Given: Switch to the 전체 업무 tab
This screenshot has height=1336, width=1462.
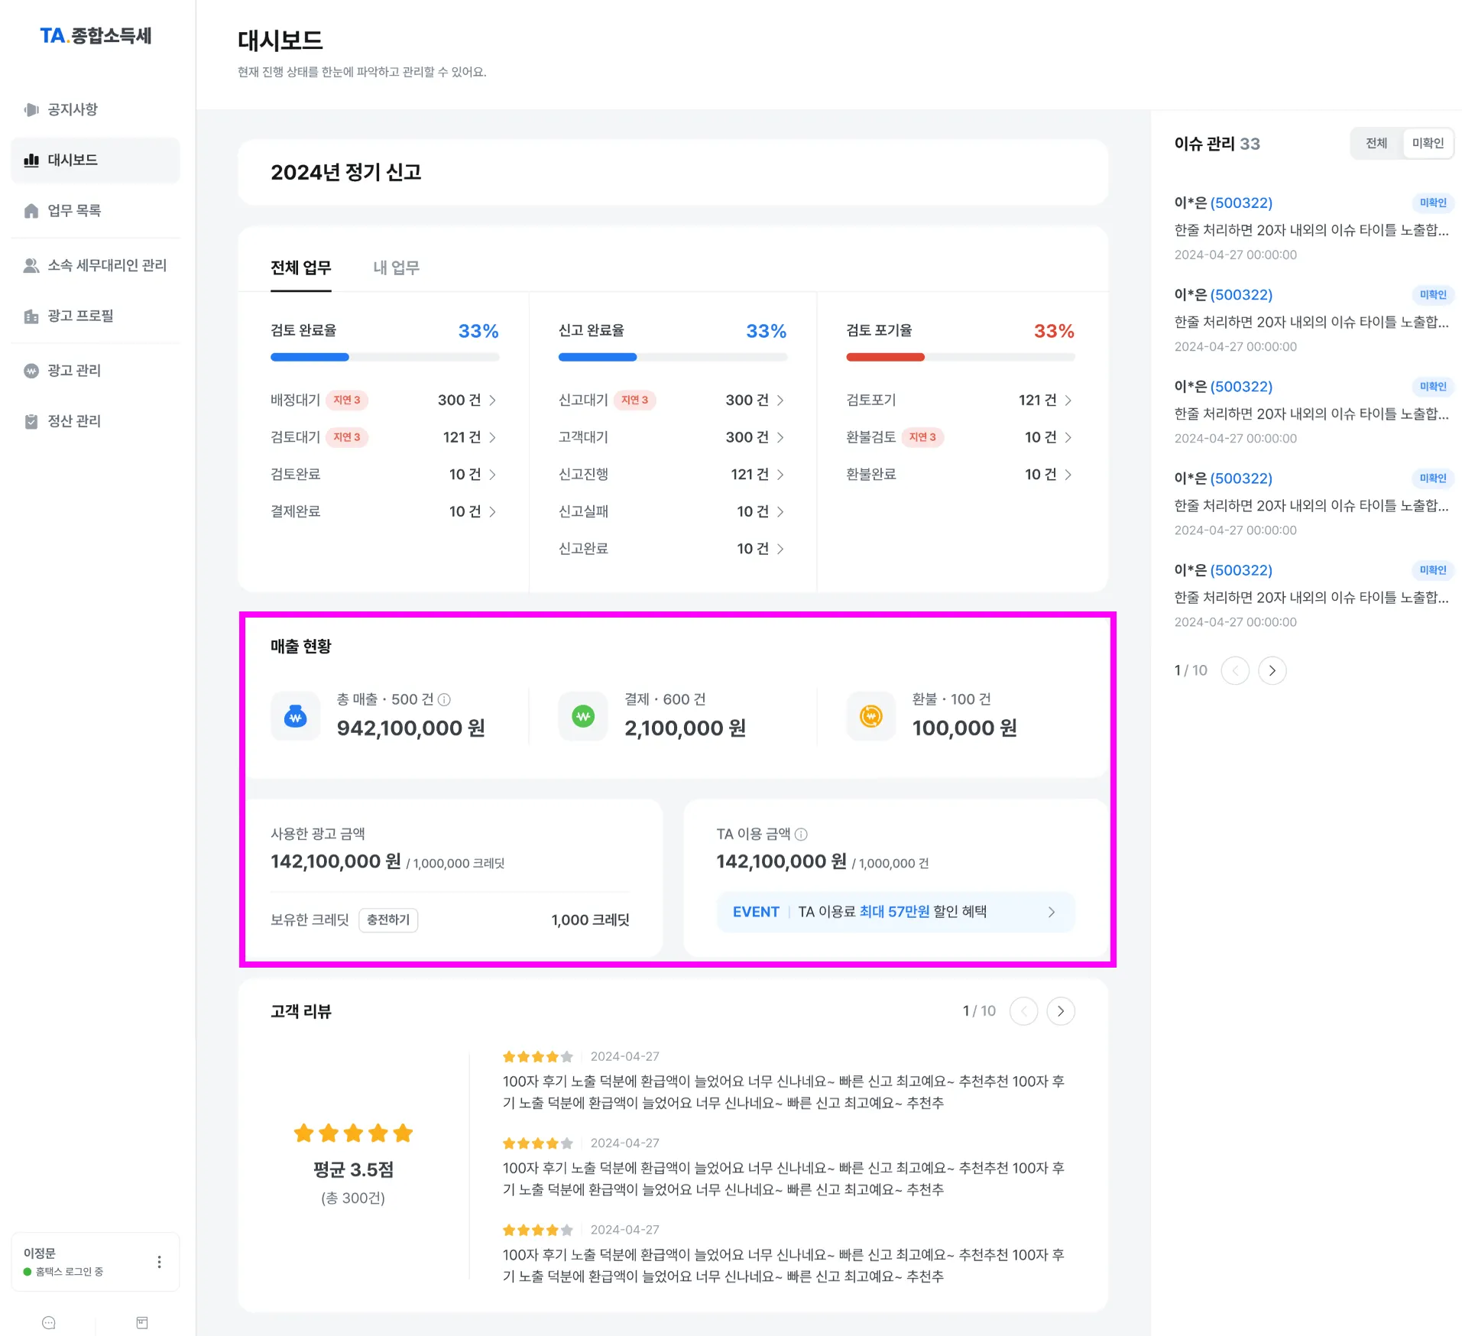Looking at the screenshot, I should tap(301, 268).
